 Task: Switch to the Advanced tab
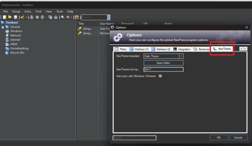click(x=202, y=49)
